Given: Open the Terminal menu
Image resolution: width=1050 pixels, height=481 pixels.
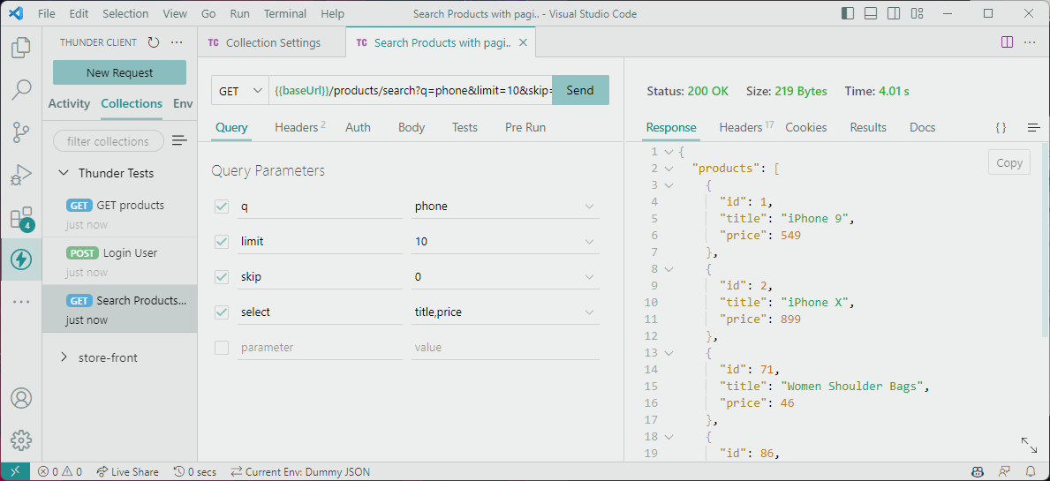Looking at the screenshot, I should pos(283,13).
